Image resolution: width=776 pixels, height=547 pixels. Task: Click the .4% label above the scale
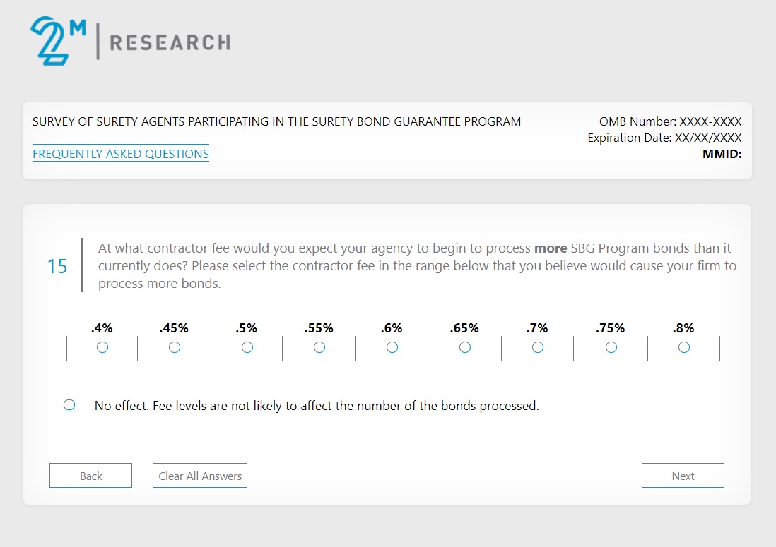[x=102, y=328]
